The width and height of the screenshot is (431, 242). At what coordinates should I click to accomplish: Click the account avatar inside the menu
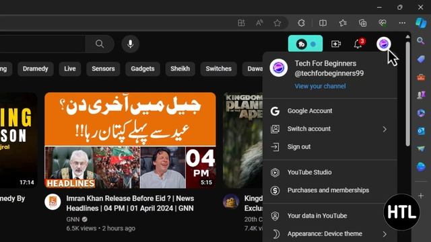(278, 68)
